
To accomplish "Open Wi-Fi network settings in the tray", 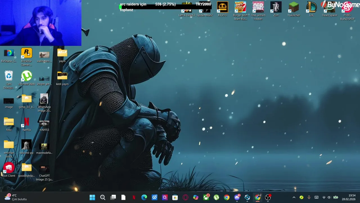I will click(x=324, y=197).
